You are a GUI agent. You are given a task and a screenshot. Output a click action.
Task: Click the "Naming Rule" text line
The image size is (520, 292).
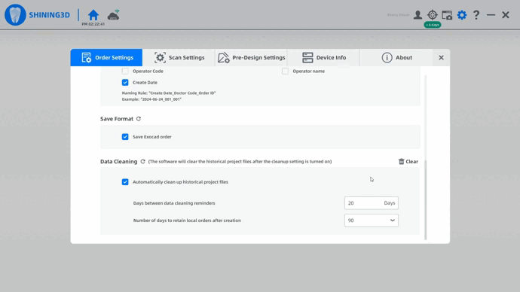169,93
